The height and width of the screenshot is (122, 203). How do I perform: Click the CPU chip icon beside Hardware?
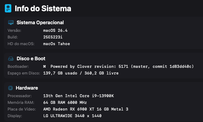[x=10, y=88]
